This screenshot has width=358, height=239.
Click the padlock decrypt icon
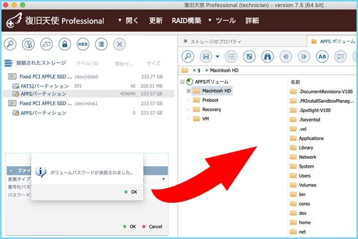[65, 44]
